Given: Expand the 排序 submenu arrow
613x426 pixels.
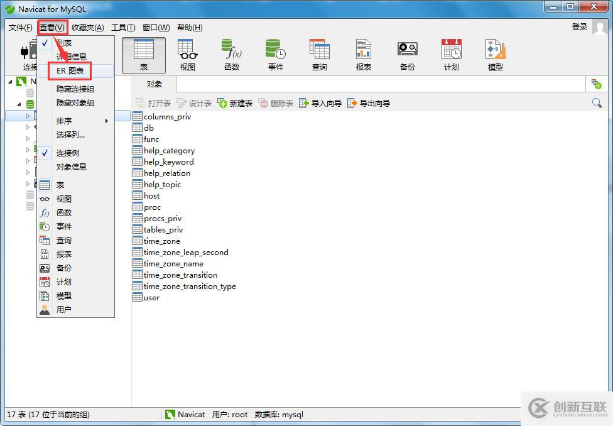Looking at the screenshot, I should [107, 121].
